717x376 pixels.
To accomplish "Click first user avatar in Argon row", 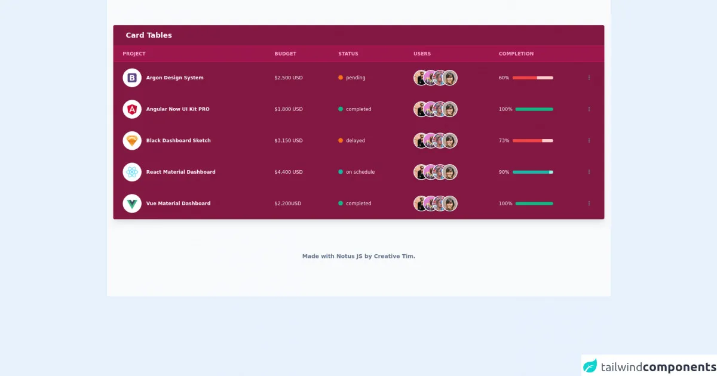I will coord(421,78).
